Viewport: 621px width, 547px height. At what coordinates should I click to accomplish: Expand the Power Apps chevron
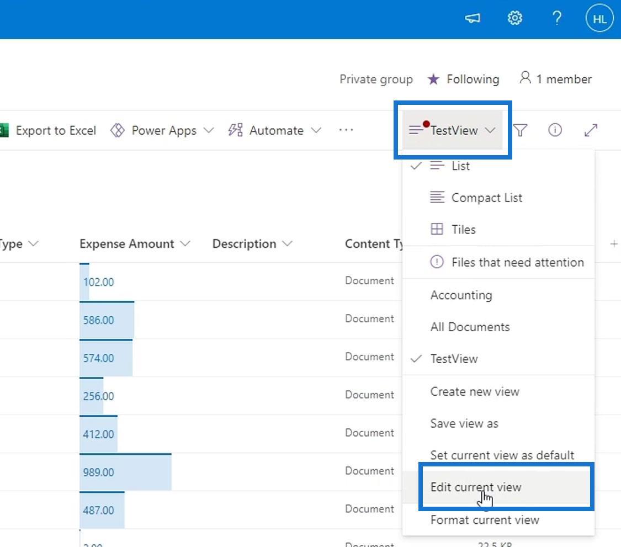209,130
